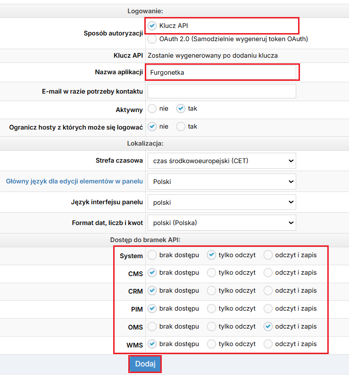Choose odczyt i zapis for CRM
Viewport: 349px width, 382px height.
[x=268, y=291]
